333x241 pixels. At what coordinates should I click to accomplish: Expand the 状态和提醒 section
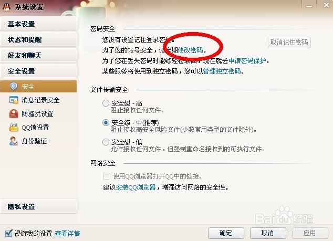pyautogui.click(x=39, y=39)
